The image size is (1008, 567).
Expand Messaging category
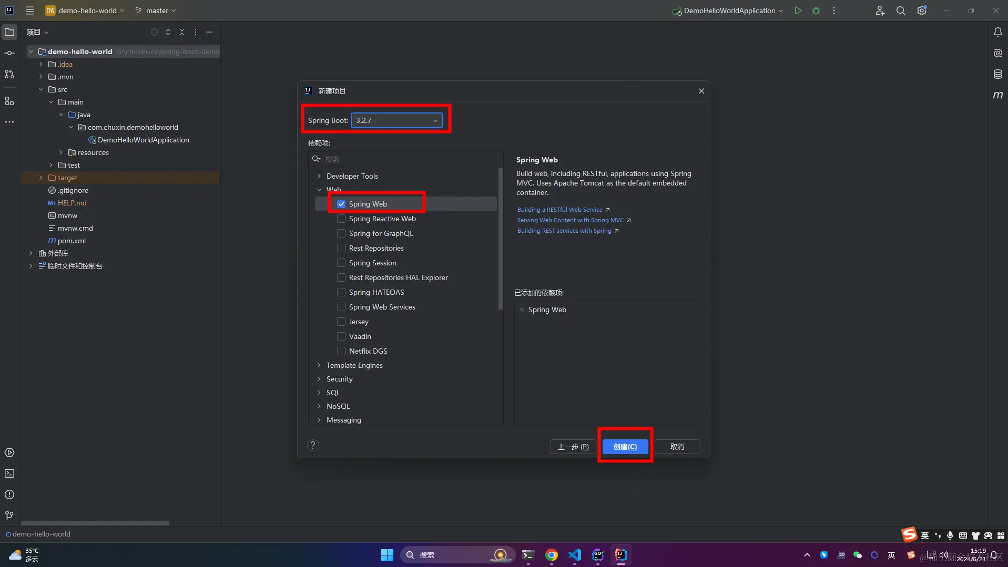[319, 420]
